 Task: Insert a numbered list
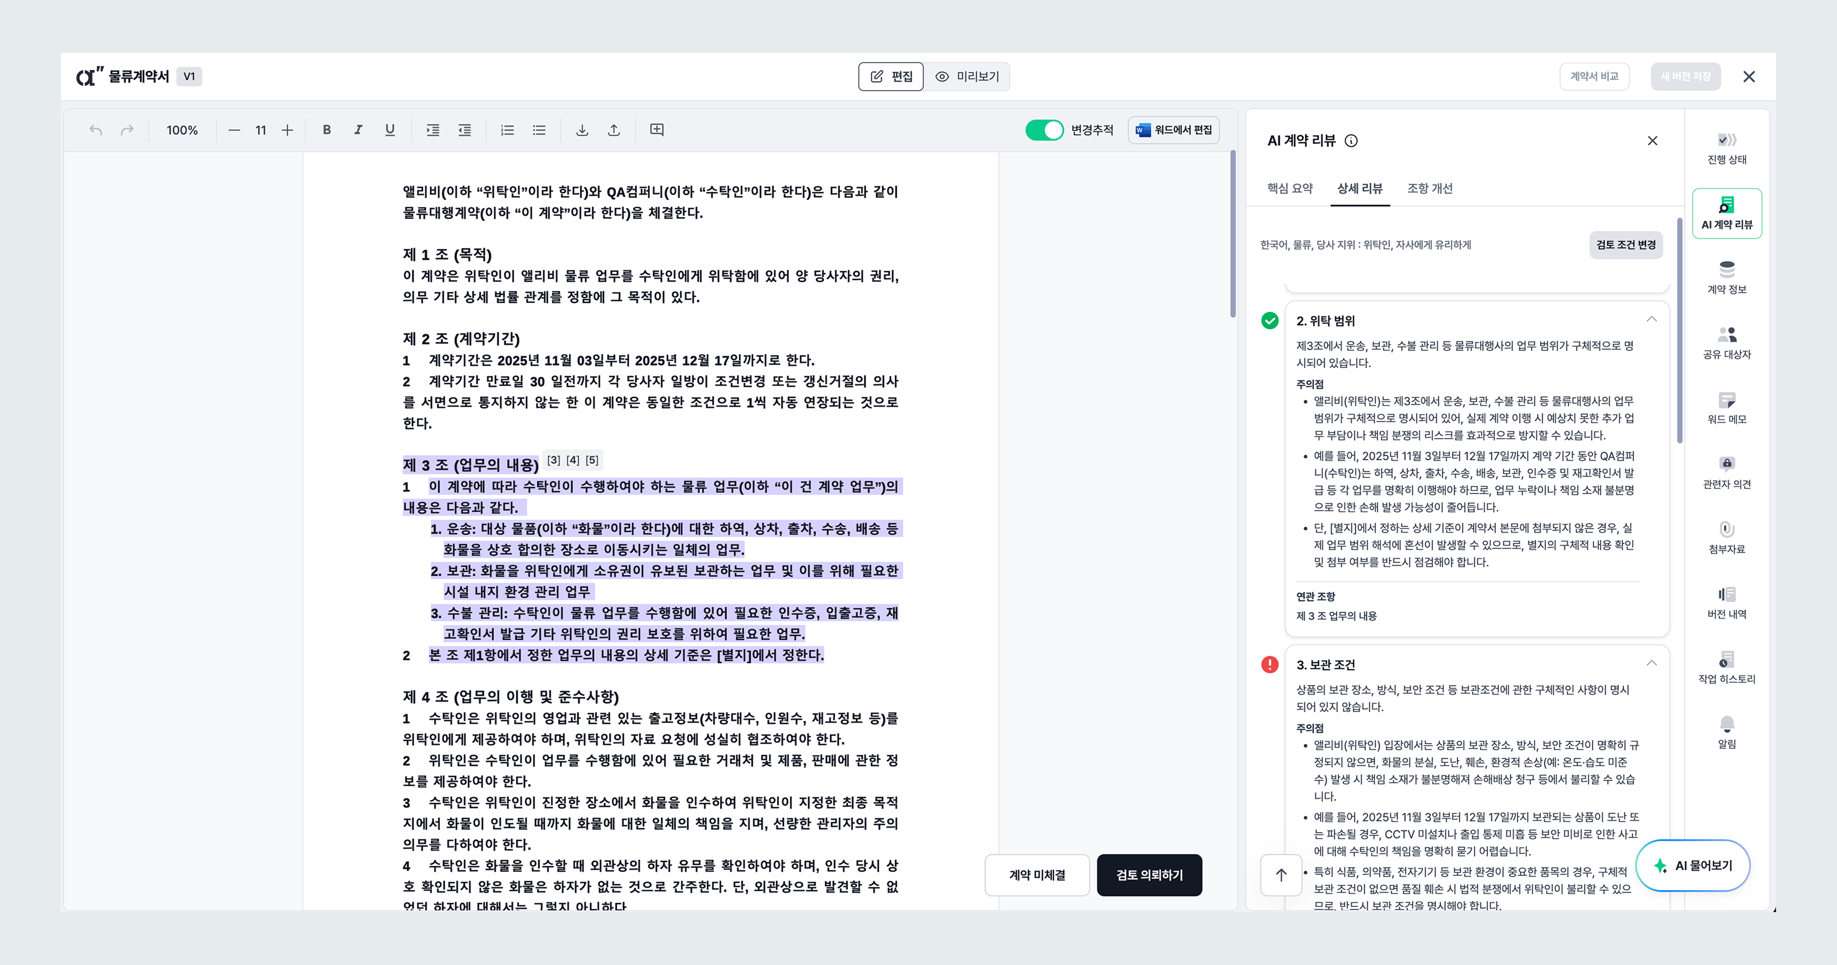point(507,130)
